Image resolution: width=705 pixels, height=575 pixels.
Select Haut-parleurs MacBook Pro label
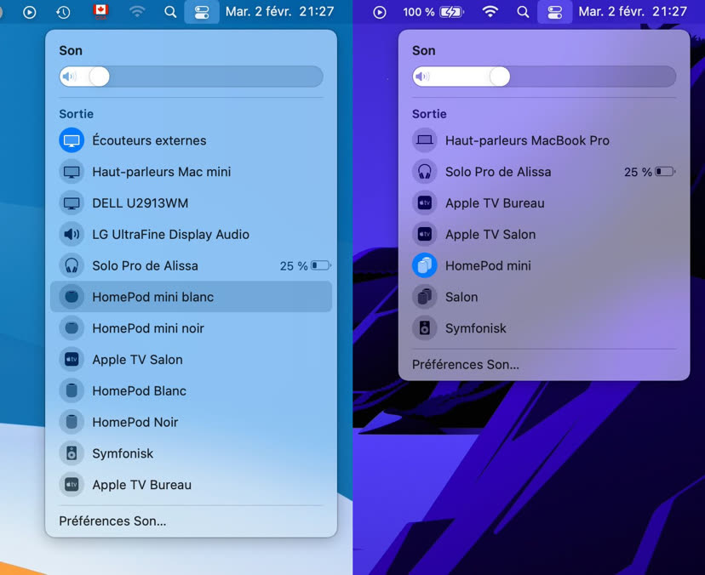coord(527,140)
